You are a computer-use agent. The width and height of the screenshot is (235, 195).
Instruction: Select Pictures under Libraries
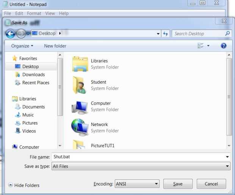tap(30, 123)
